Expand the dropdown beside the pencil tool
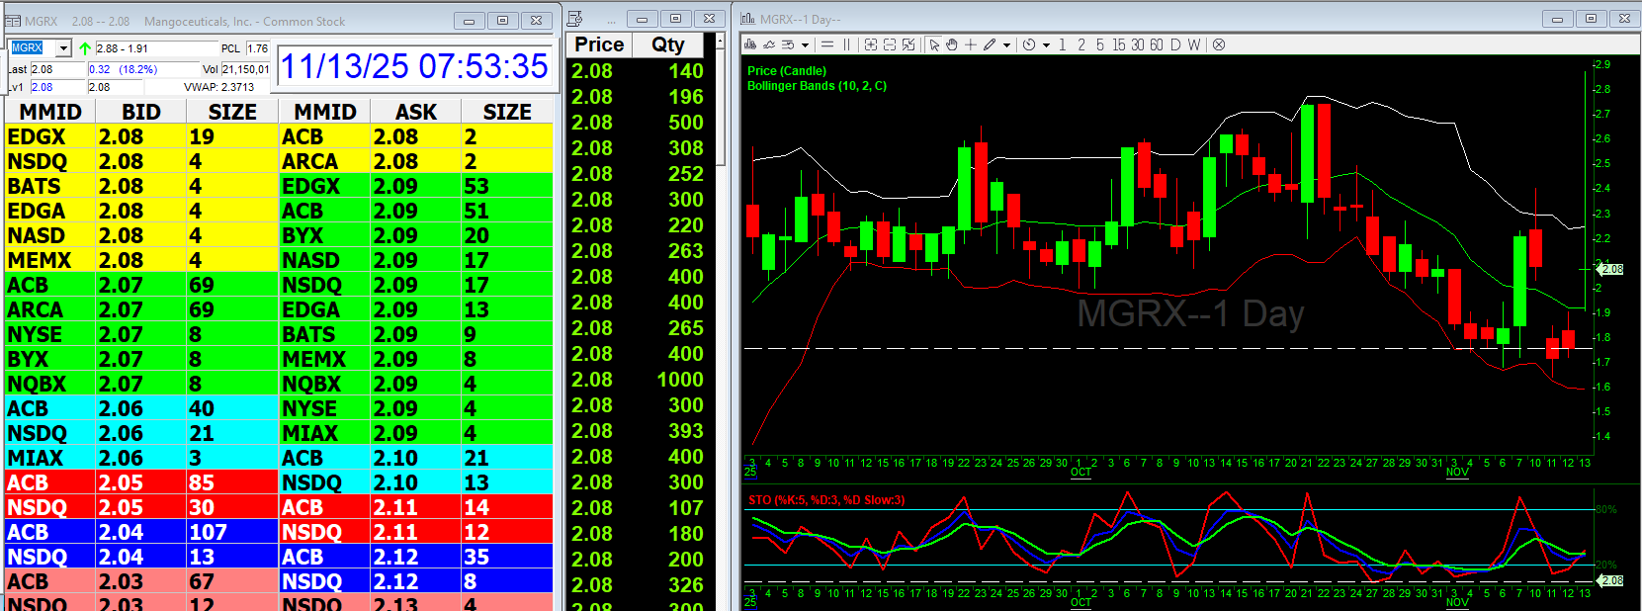Viewport: 1642px width, 611px height. [x=1006, y=44]
